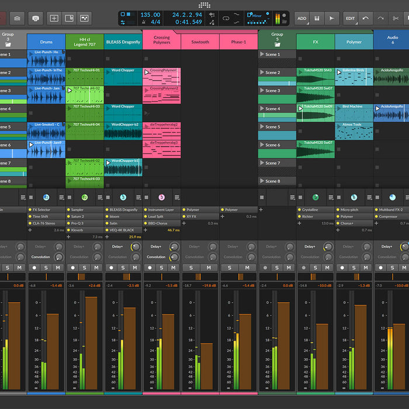Click play icon on Ballerina Birds clip

point(339,72)
